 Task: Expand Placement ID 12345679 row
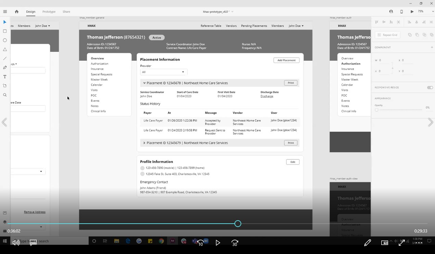pyautogui.click(x=144, y=143)
